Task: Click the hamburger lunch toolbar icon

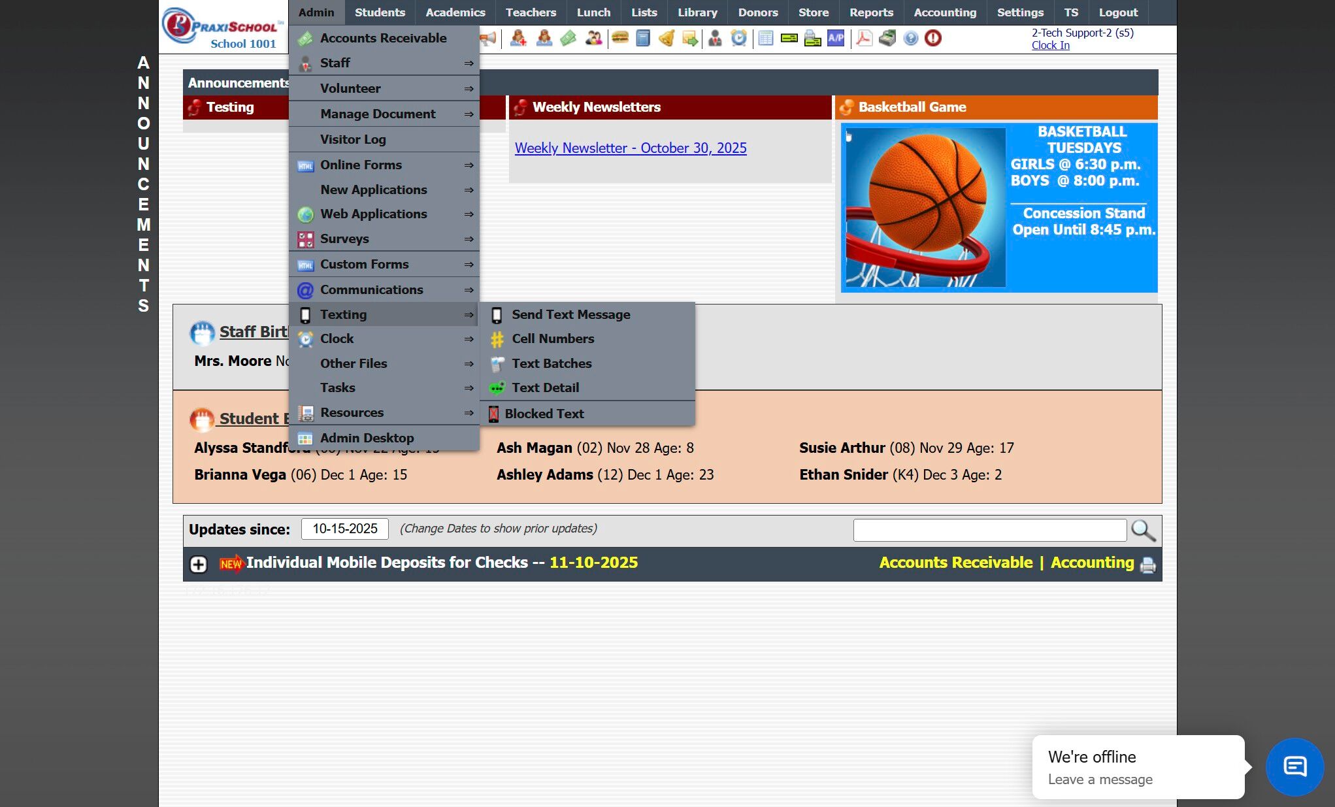Action: (x=619, y=38)
